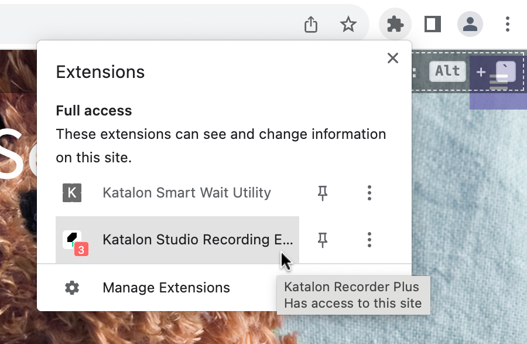Screen dimensions: 527x344
Task: Bookmark this page with the star icon
Action: pos(348,24)
